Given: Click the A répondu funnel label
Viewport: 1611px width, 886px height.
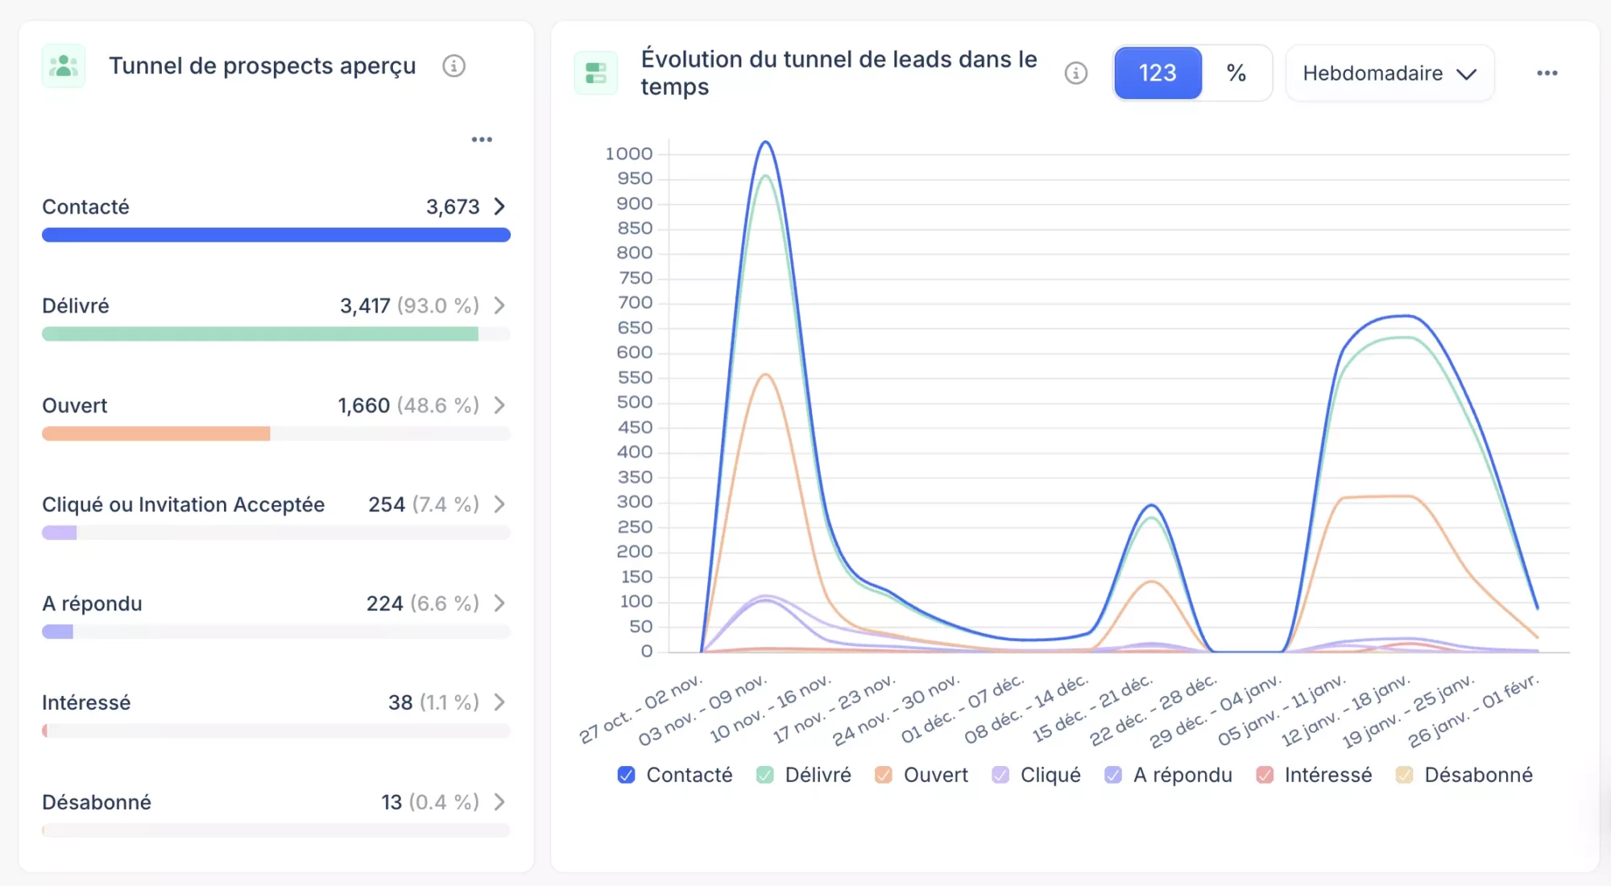Looking at the screenshot, I should coord(92,603).
